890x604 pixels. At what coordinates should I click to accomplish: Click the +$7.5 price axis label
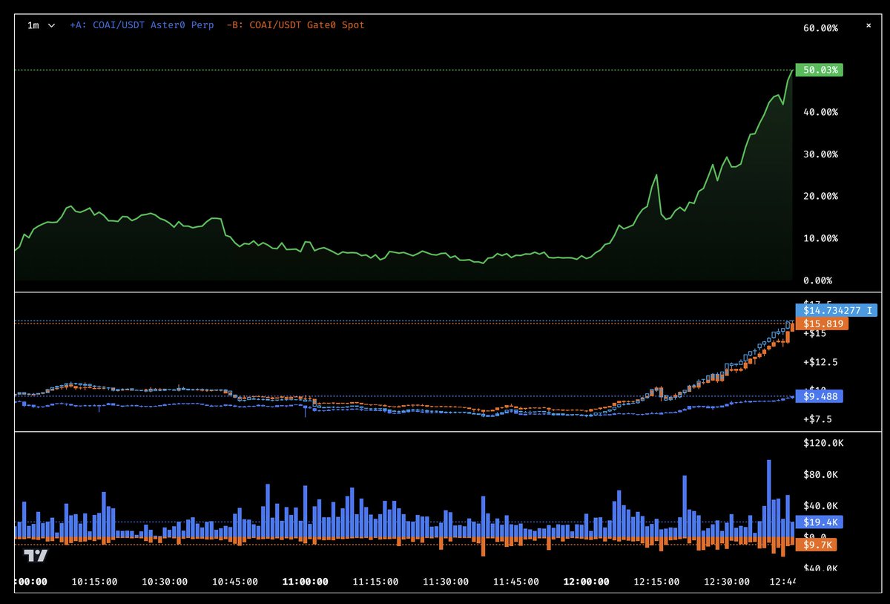tap(819, 418)
